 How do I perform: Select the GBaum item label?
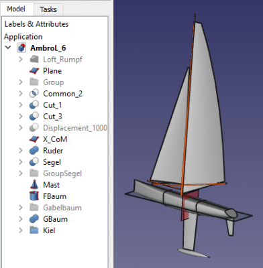55,219
